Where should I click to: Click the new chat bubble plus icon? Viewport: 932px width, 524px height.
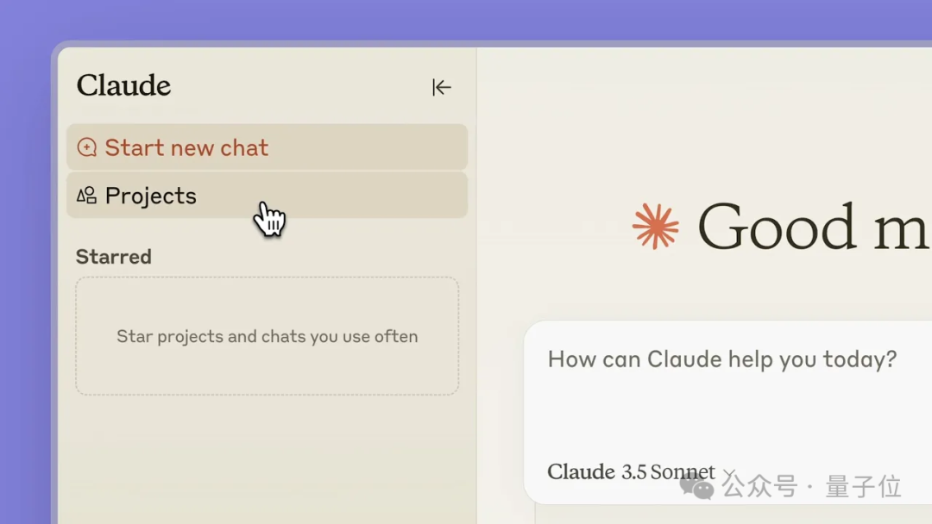pyautogui.click(x=87, y=147)
